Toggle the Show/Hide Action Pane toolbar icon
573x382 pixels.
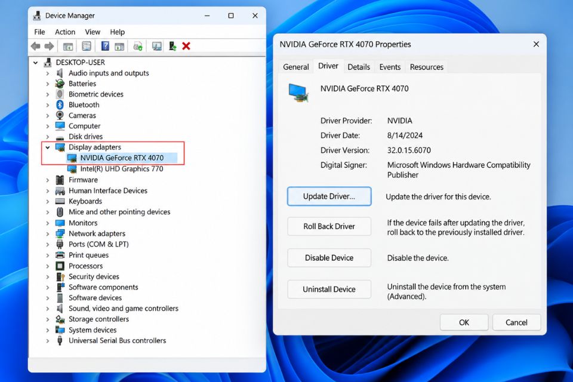pyautogui.click(x=119, y=47)
